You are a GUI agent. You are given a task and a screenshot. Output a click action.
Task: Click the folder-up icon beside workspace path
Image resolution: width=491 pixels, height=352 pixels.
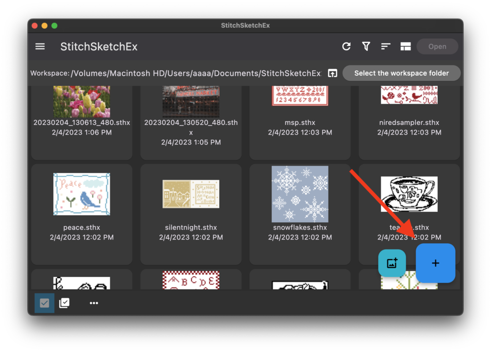coord(332,73)
